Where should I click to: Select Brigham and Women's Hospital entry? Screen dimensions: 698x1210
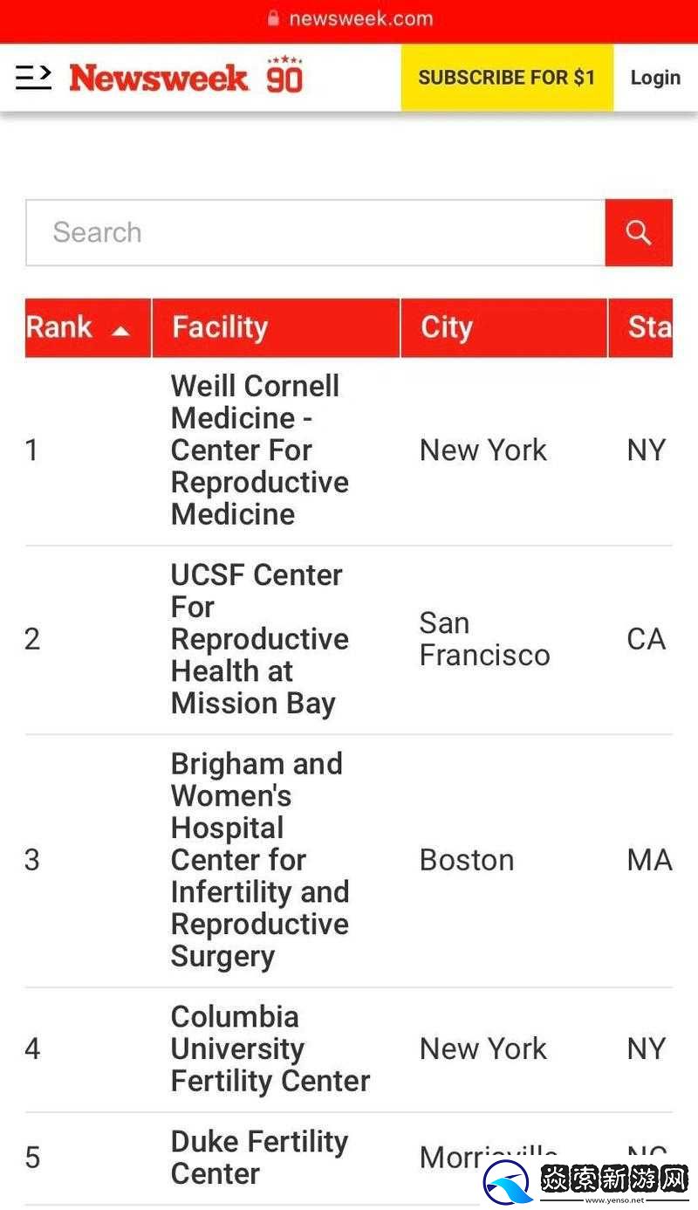259,860
